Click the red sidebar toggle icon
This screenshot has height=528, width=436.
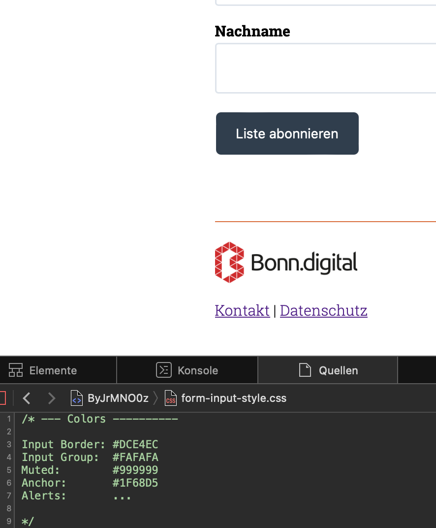pyautogui.click(x=2, y=398)
